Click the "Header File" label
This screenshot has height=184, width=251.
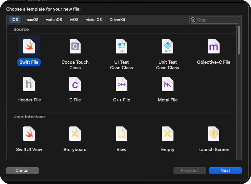29,100
